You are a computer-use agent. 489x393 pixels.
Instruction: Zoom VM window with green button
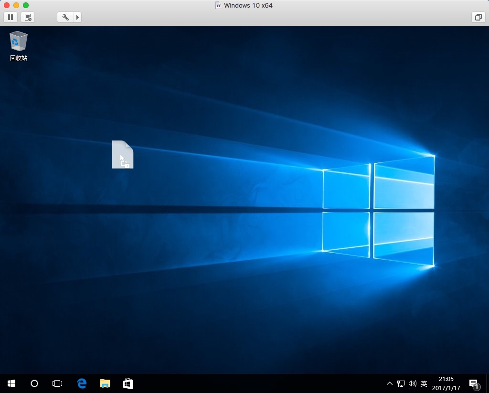[26, 5]
